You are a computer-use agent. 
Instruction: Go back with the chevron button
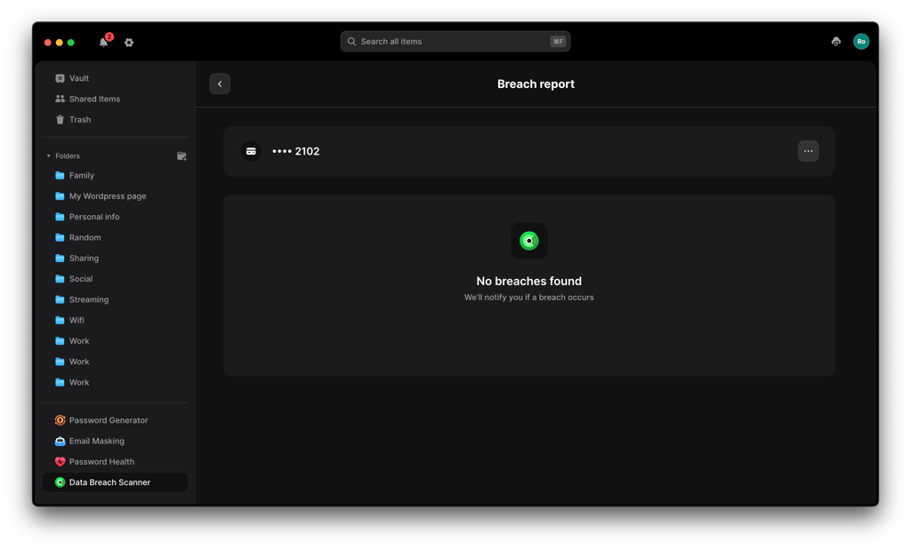[x=220, y=84]
